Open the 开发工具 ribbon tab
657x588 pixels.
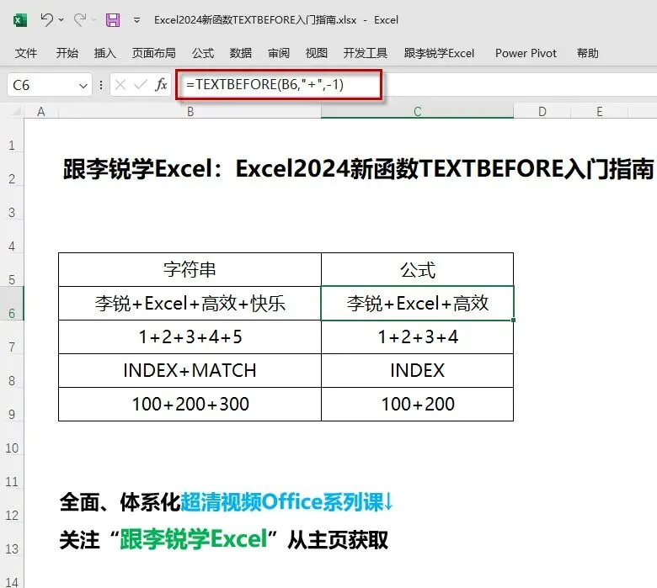(366, 53)
